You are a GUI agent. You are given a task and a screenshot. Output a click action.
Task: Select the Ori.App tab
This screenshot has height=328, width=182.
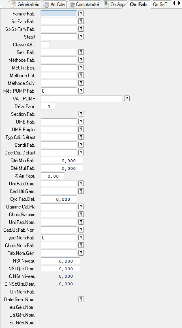114,4
